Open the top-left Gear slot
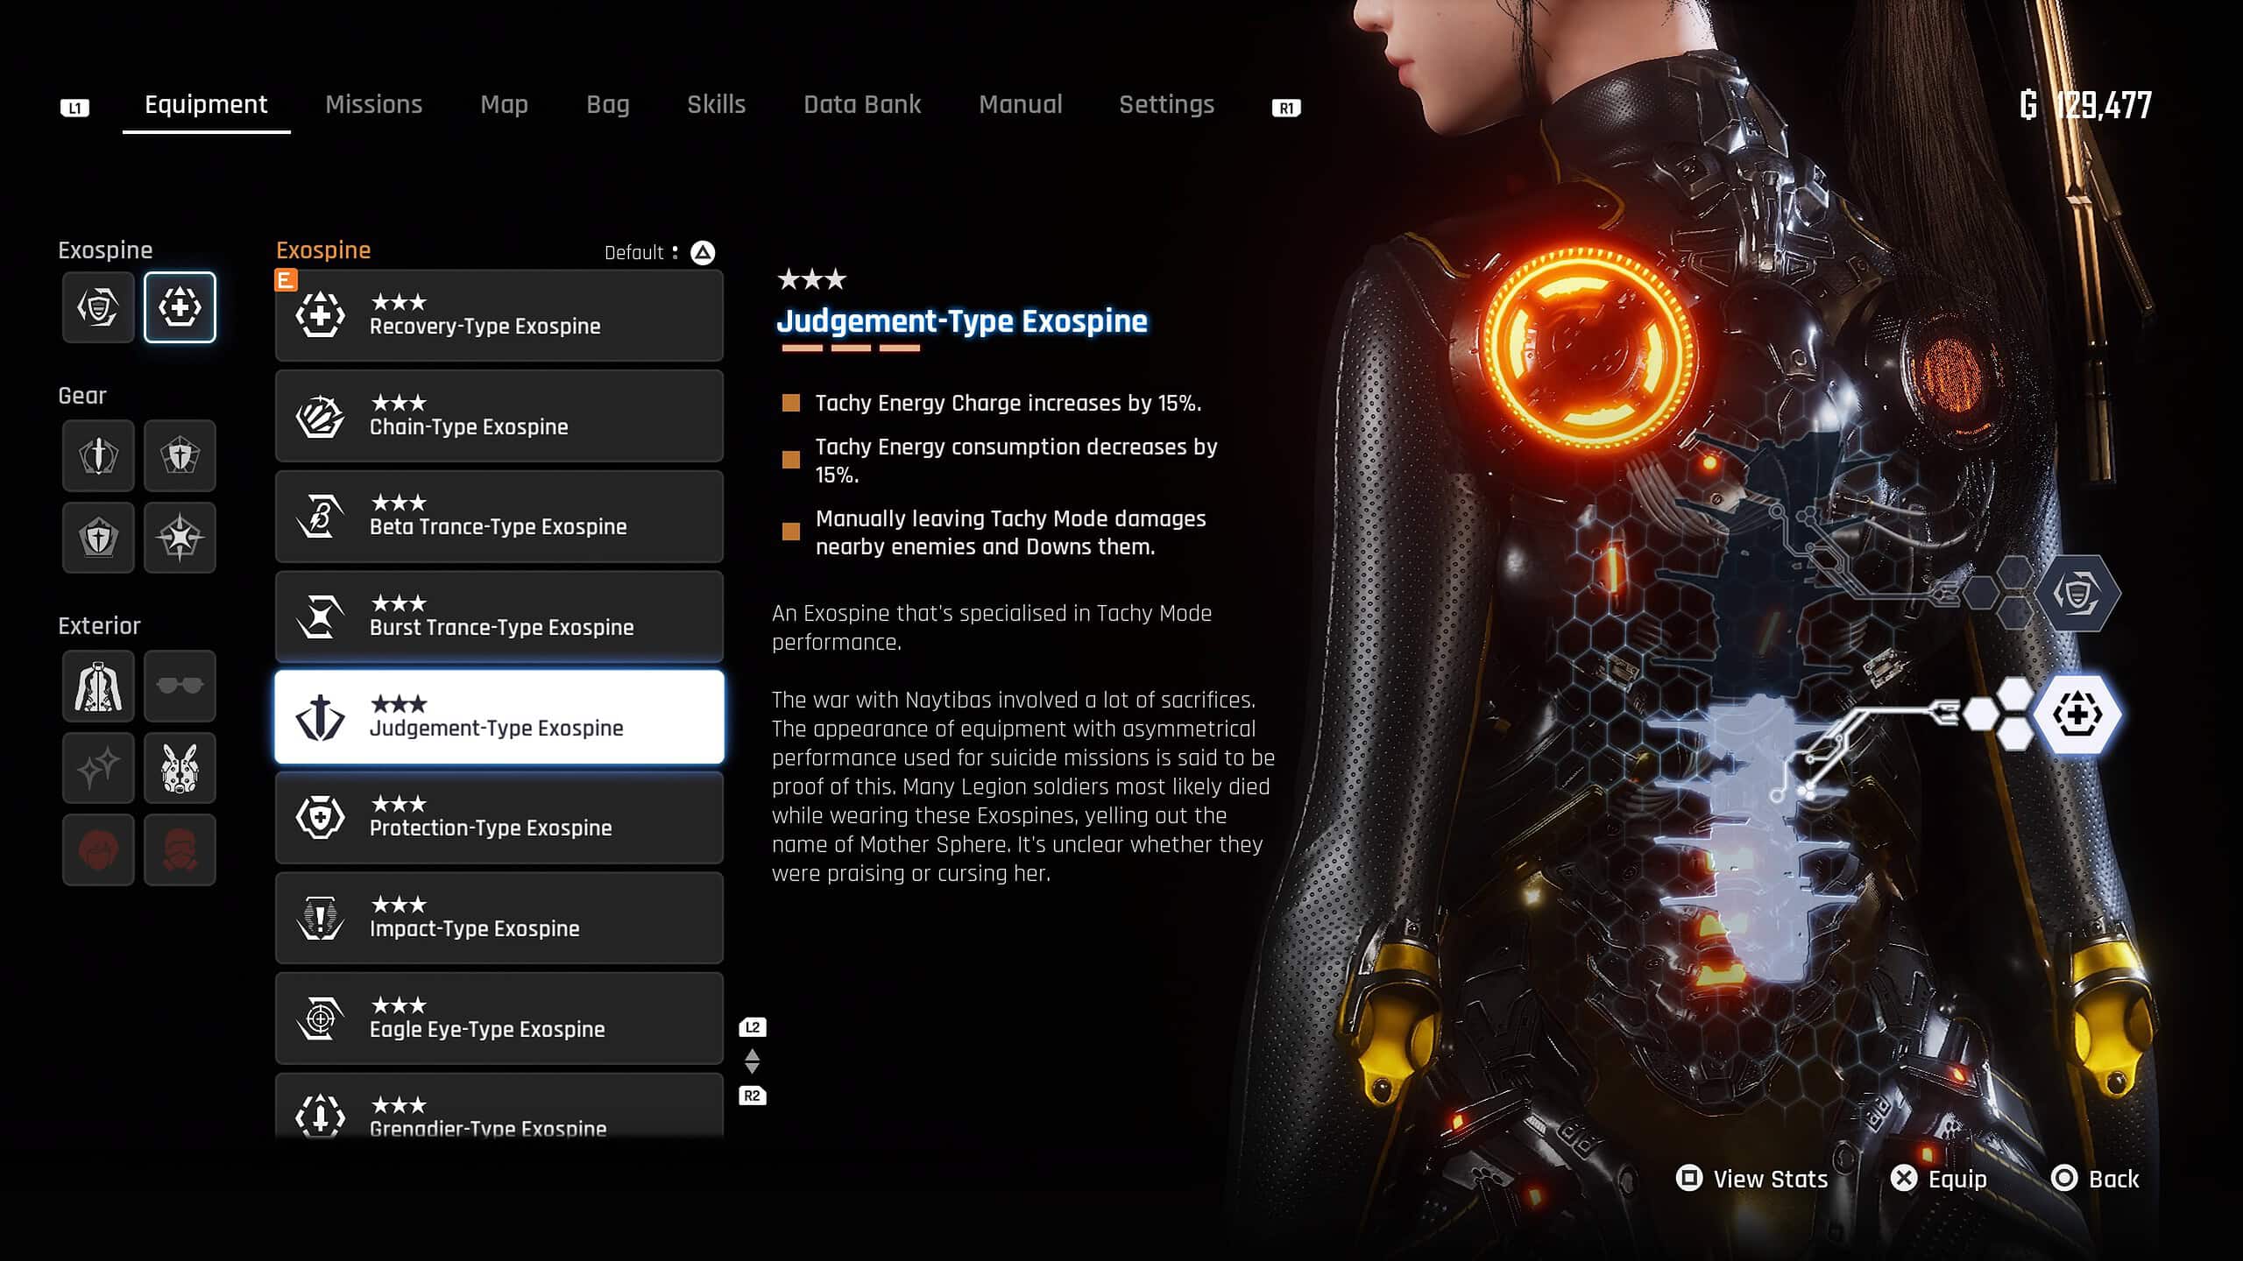 pos(98,455)
